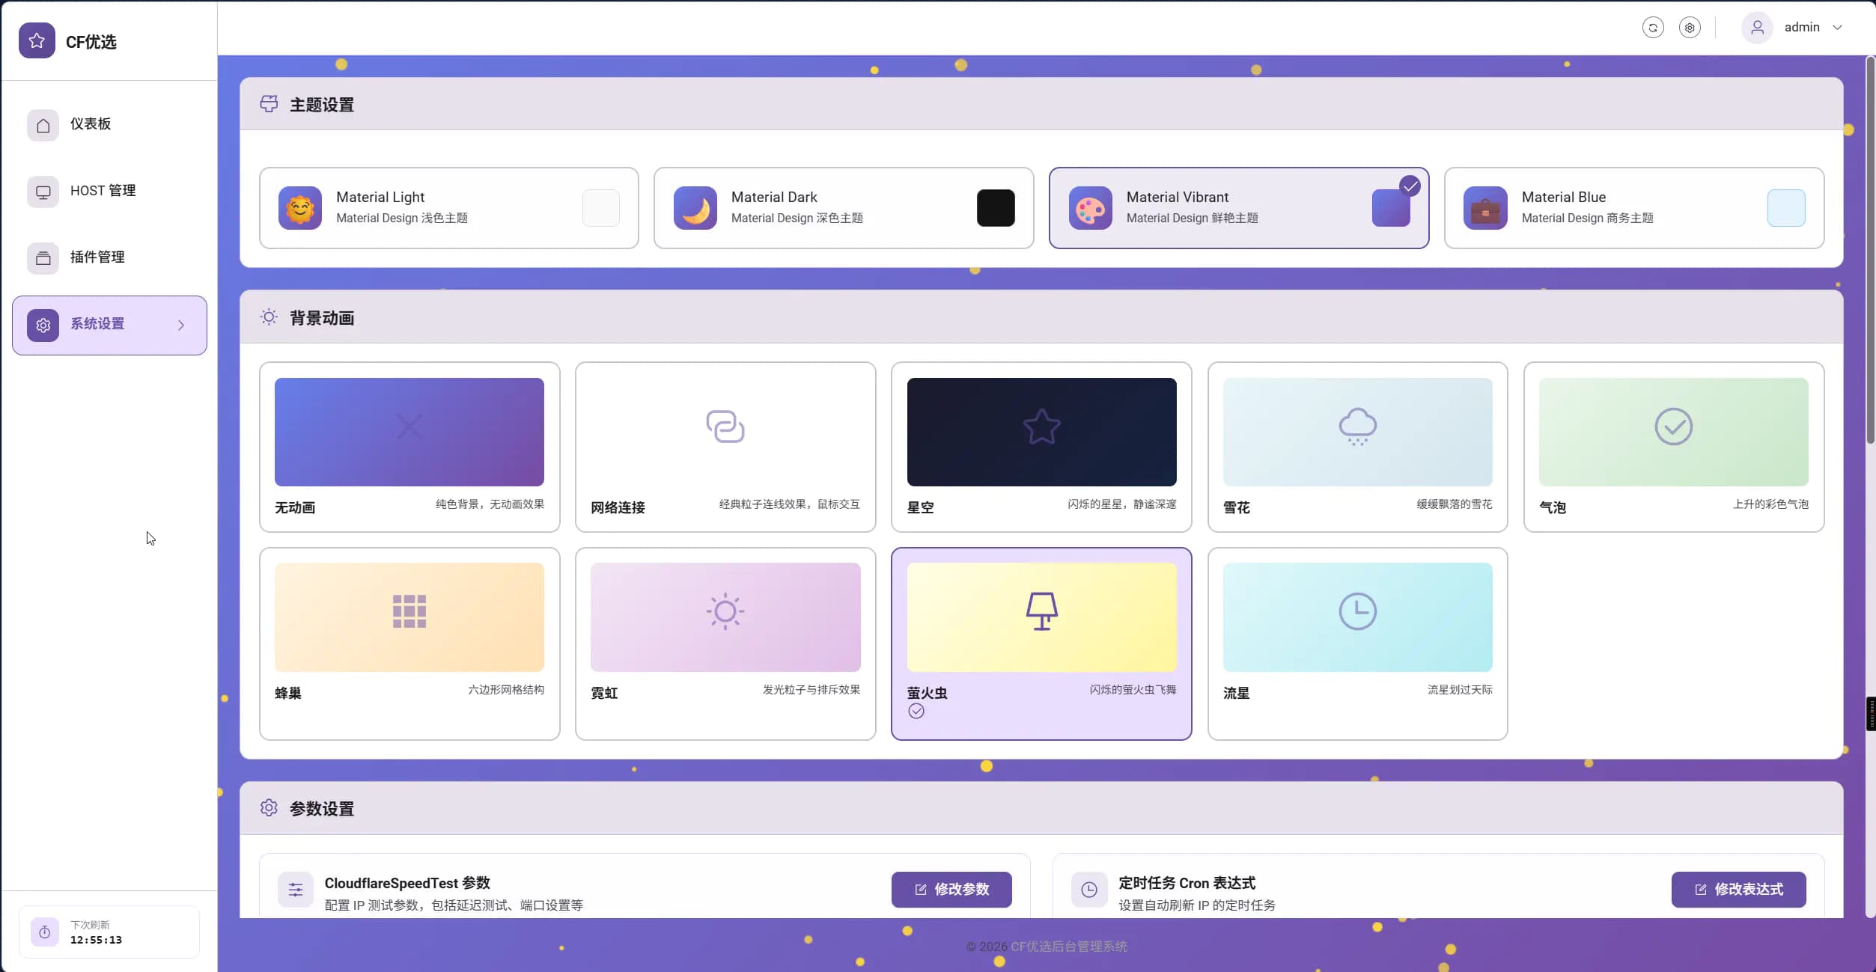
Task: Select the 萤火虫 firefly animation thumbnail
Action: click(x=1041, y=617)
